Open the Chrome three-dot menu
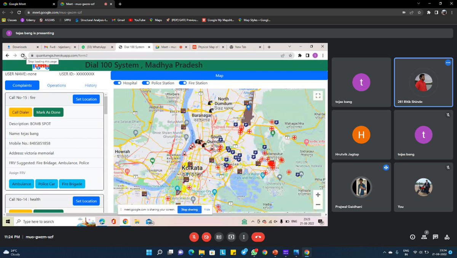Viewport: 457px width, 258px height. [x=452, y=12]
